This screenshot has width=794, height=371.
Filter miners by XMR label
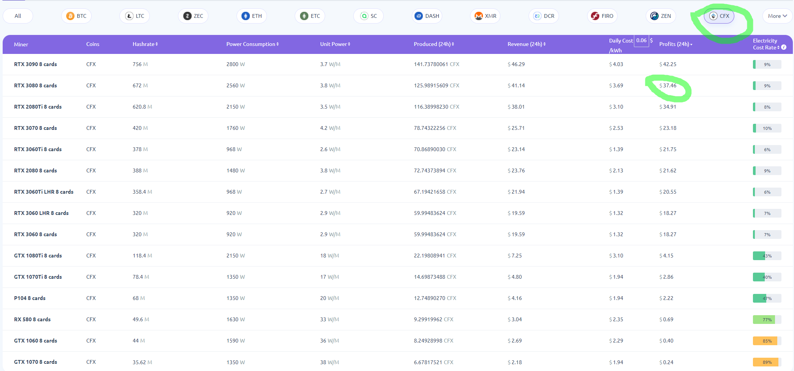(491, 16)
